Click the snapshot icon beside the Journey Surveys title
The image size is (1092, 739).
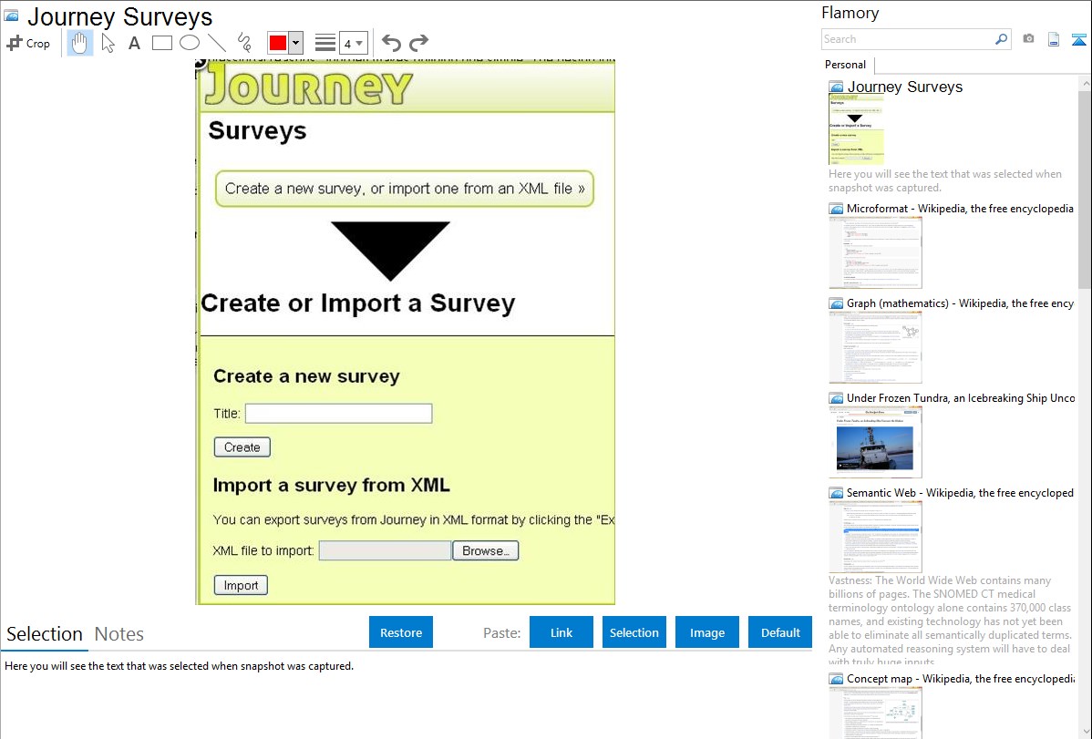(11, 15)
